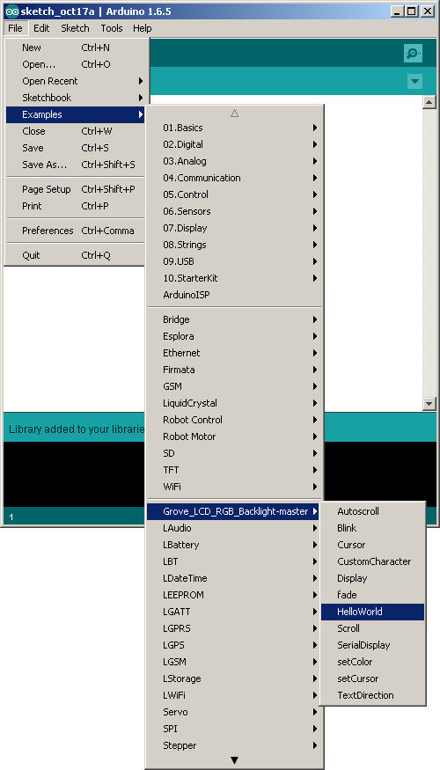Screen dimensions: 440x770
Task: Open the TextDirection example
Action: [373, 695]
